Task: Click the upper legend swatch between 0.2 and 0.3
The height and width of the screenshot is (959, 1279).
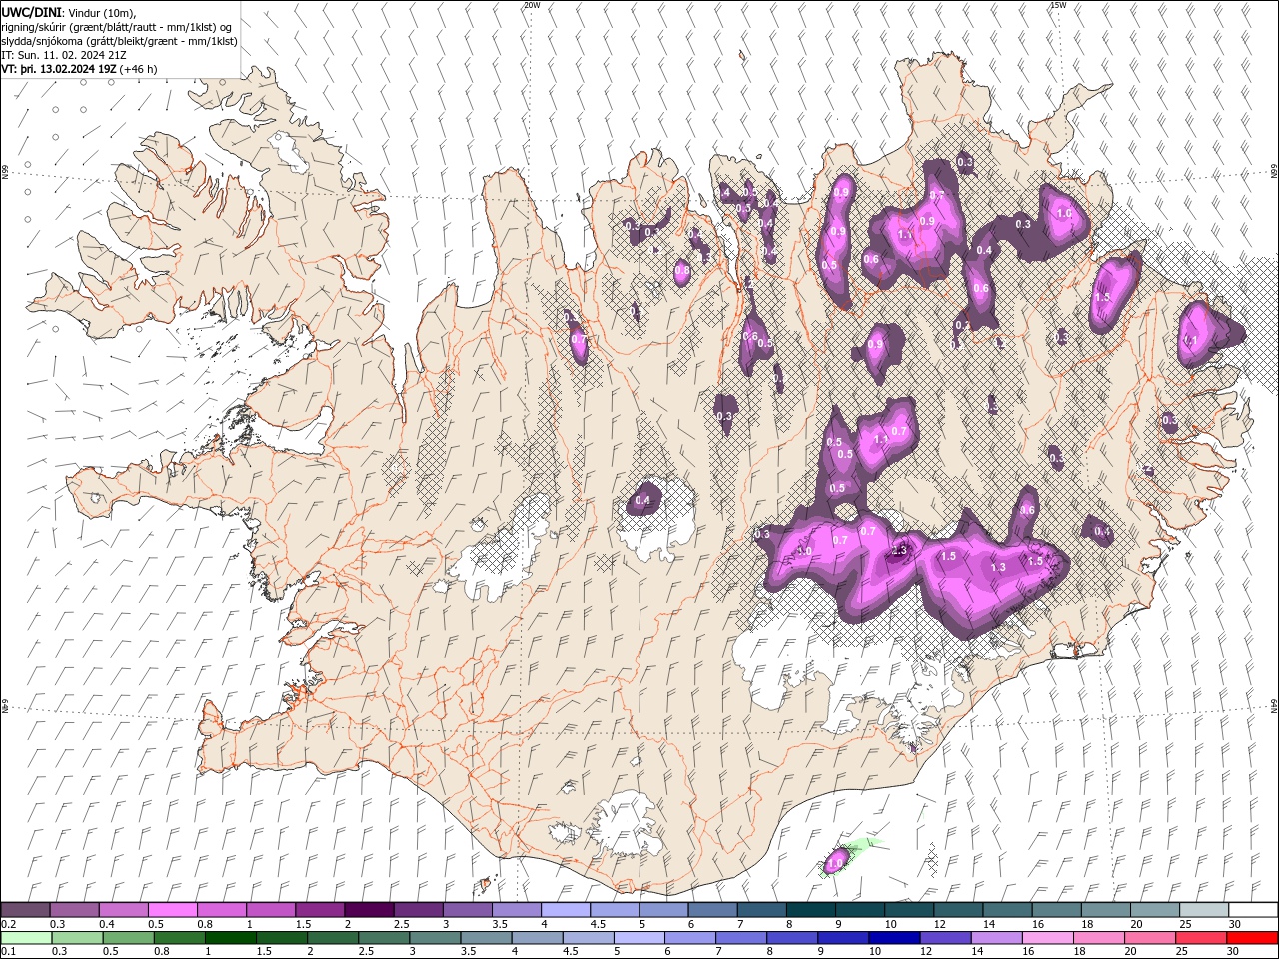Action: (x=26, y=910)
